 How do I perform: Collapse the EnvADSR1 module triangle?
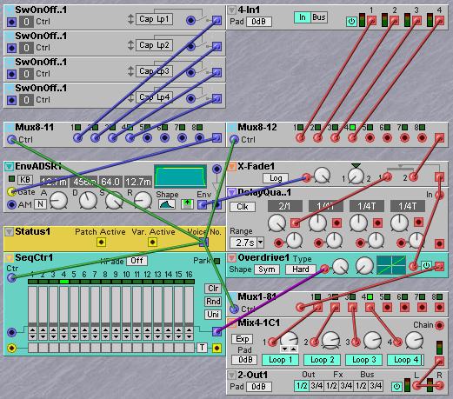pos(9,166)
